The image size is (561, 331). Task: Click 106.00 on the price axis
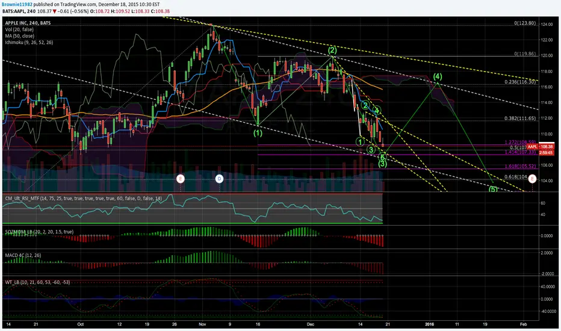[x=547, y=165]
